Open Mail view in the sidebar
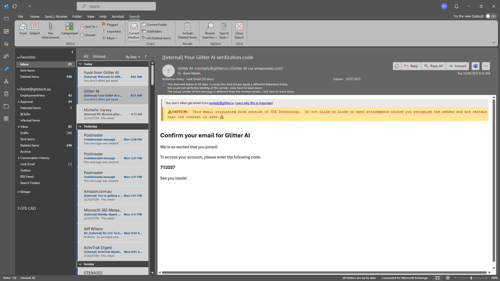 (x=6, y=18)
